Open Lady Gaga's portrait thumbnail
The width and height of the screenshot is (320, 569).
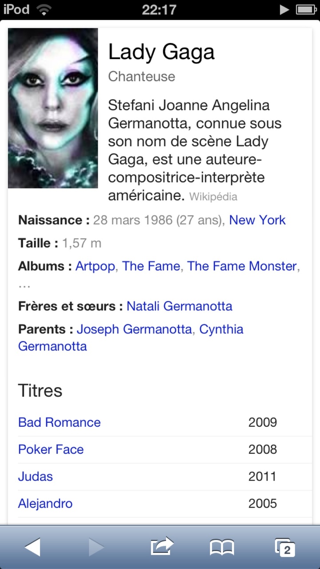click(53, 108)
